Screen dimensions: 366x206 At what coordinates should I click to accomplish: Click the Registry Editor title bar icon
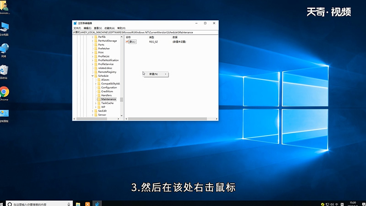(75, 23)
